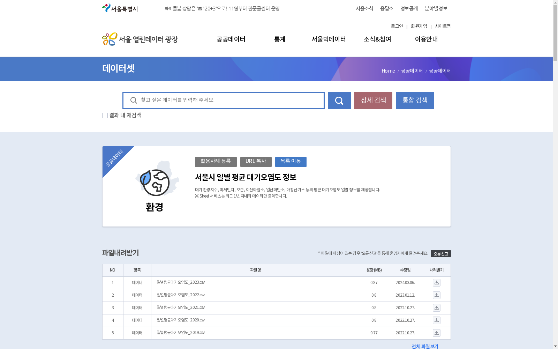Viewport: 558px width, 349px height.
Task: Click the 오류신고 button
Action: [441, 254]
